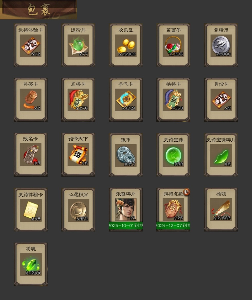Image resolution: width=252 pixels, height=300 pixels.
Task: Choose the 史诗宝珠碎片 shard item
Action: click(x=221, y=155)
